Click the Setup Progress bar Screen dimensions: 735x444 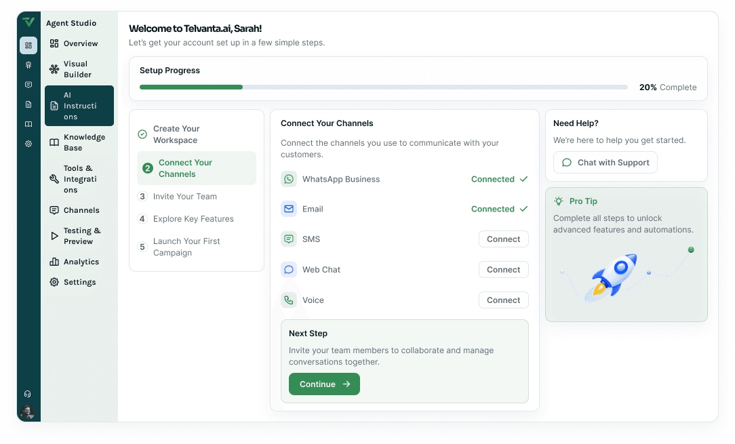[384, 87]
